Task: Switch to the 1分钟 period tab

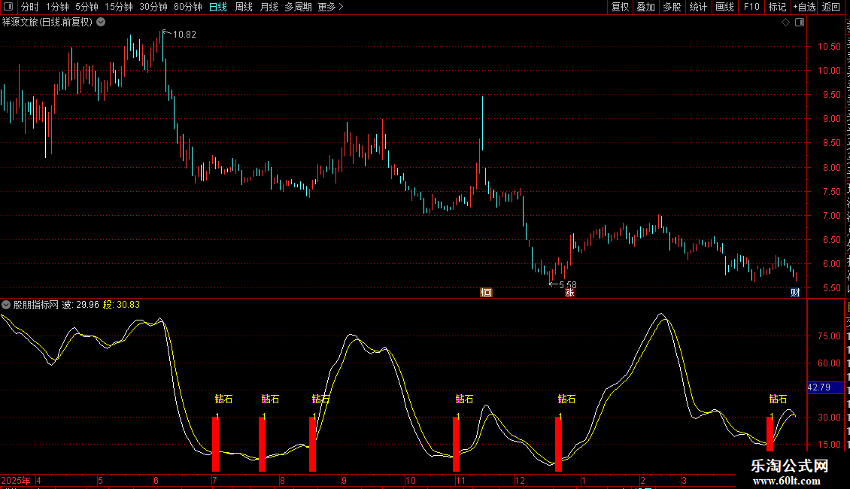Action: coord(57,7)
